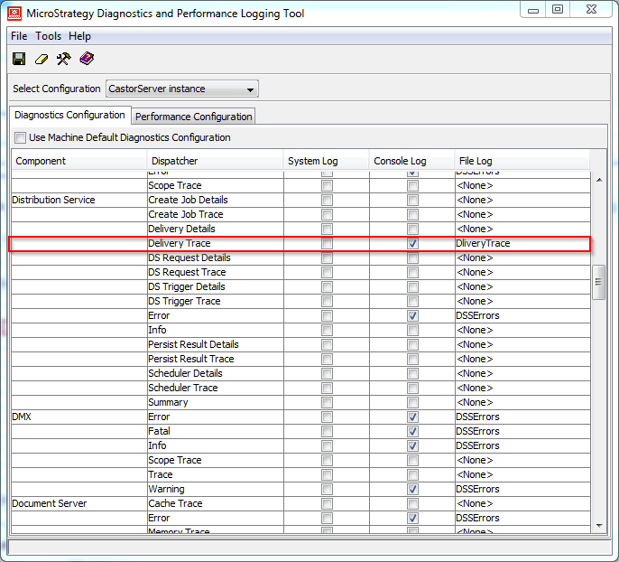Open File Log for DMX Scope Trace

pyautogui.click(x=522, y=460)
